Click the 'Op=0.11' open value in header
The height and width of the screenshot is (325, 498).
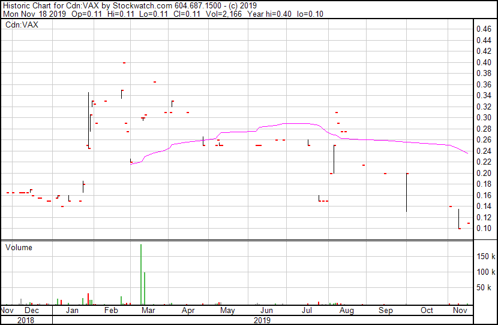(x=87, y=14)
